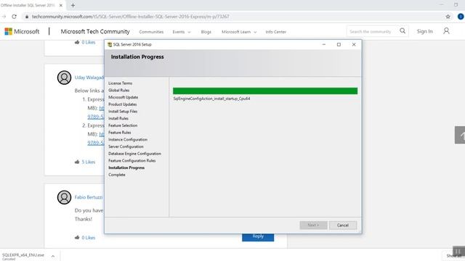Open Fabio Bertuzzi's avatar

tap(64, 197)
